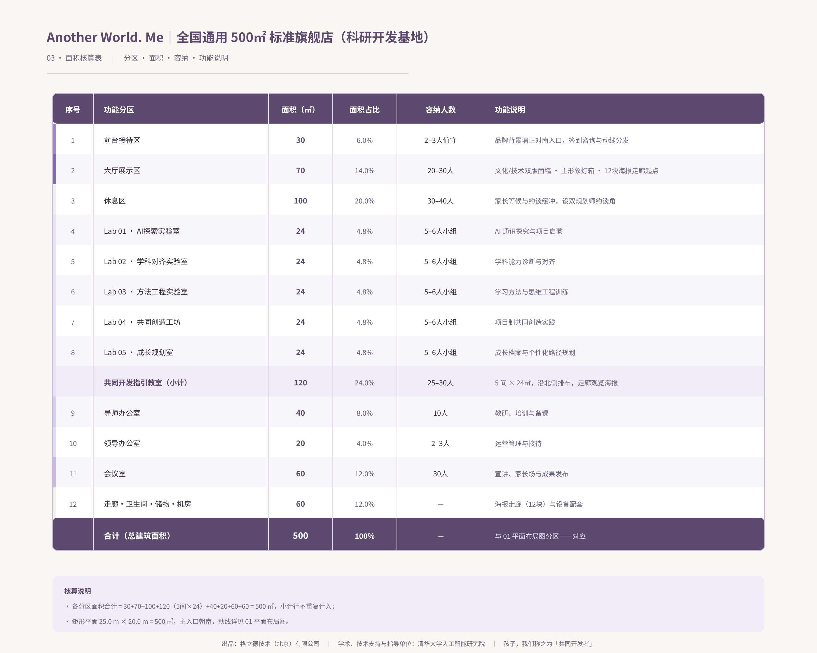Screen dimensions: 817x653
Task: Click 合计（总建筑面积） total label
Action: (x=137, y=536)
